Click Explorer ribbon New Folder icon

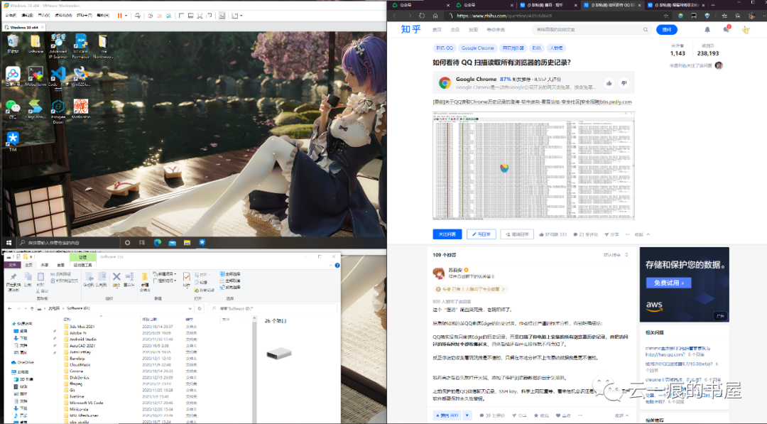[145, 282]
